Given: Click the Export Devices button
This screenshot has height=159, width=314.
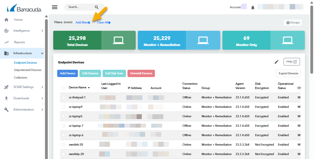Looking at the screenshot, I should [288, 73].
